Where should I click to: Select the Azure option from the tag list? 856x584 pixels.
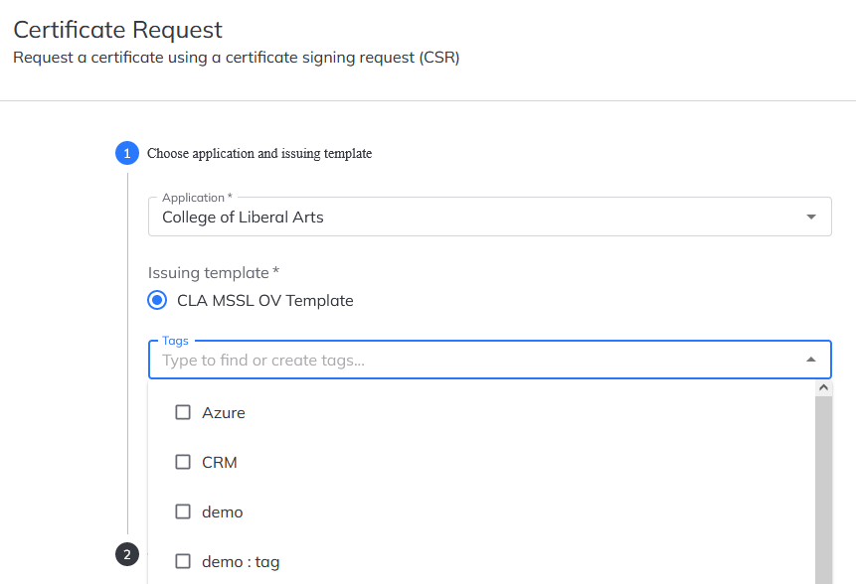[x=224, y=412]
